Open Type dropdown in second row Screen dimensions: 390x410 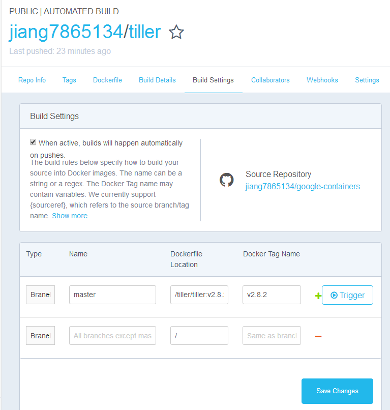[x=40, y=336]
